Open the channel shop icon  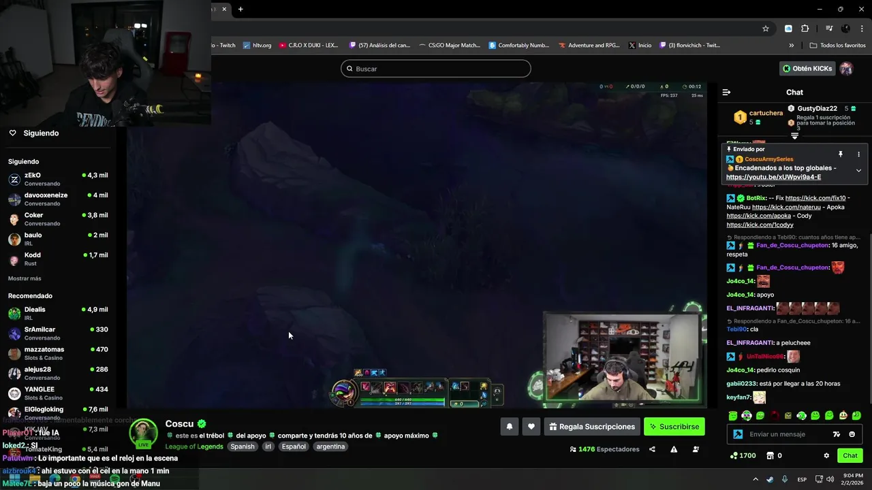point(770,455)
